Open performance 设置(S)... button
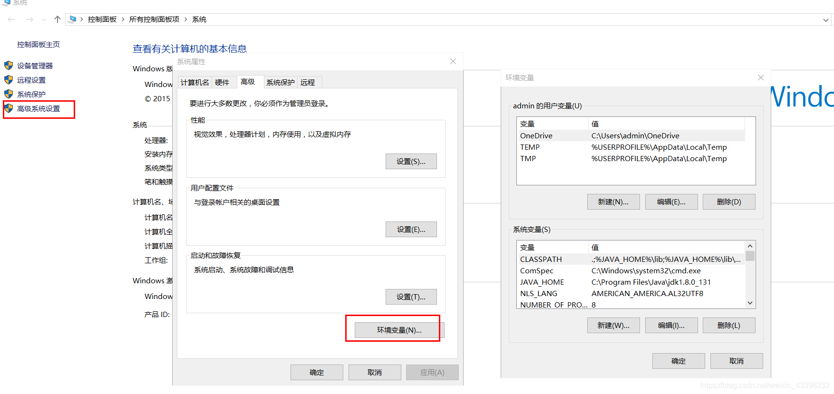The image size is (834, 394). pyautogui.click(x=411, y=162)
